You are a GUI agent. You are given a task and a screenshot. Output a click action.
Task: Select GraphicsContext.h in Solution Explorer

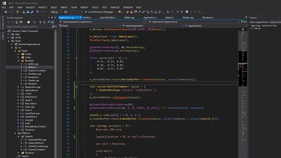pos(37,71)
